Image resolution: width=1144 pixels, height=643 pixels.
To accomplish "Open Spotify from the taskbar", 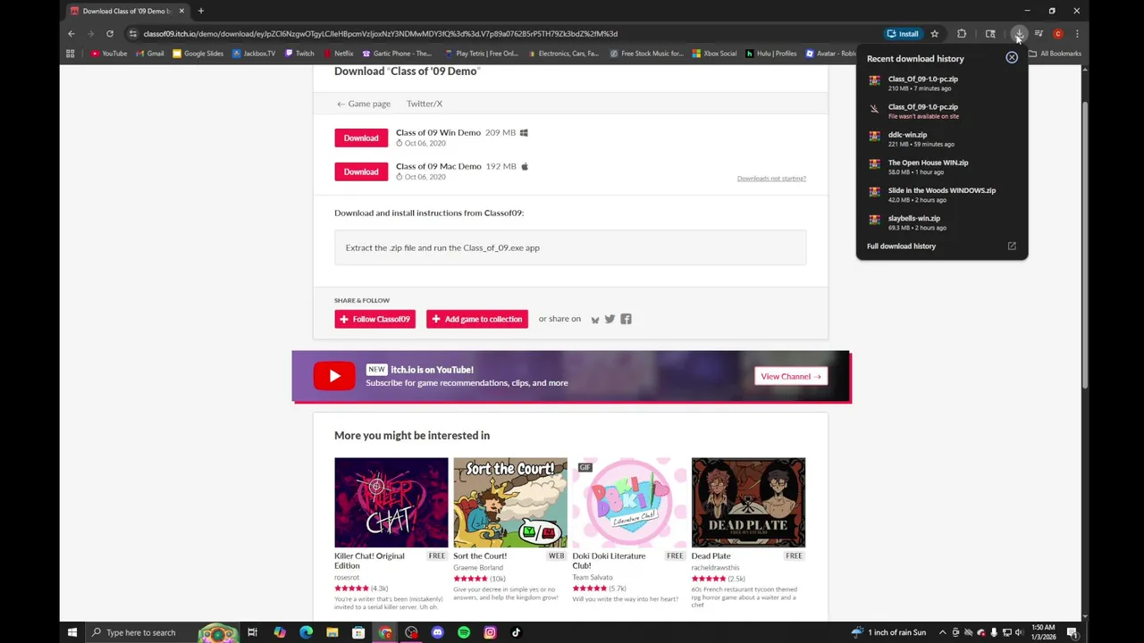I will pyautogui.click(x=464, y=632).
